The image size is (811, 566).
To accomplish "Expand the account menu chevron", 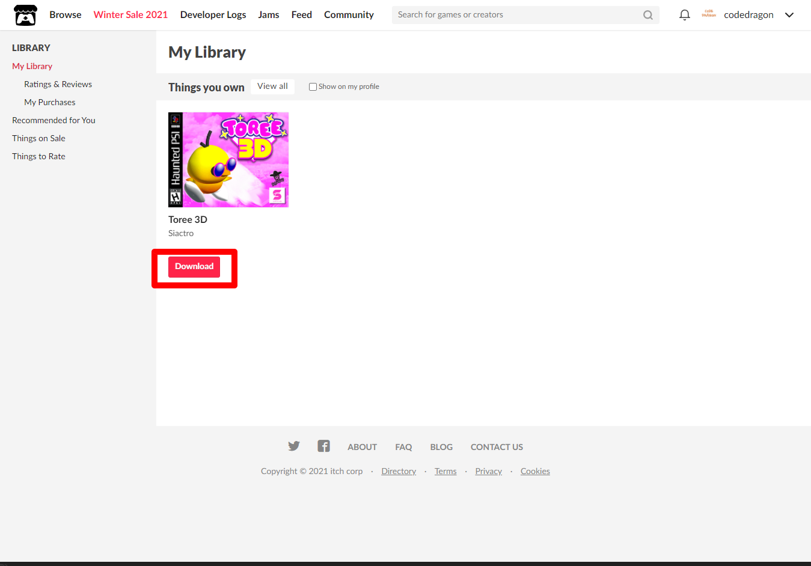I will 789,15.
